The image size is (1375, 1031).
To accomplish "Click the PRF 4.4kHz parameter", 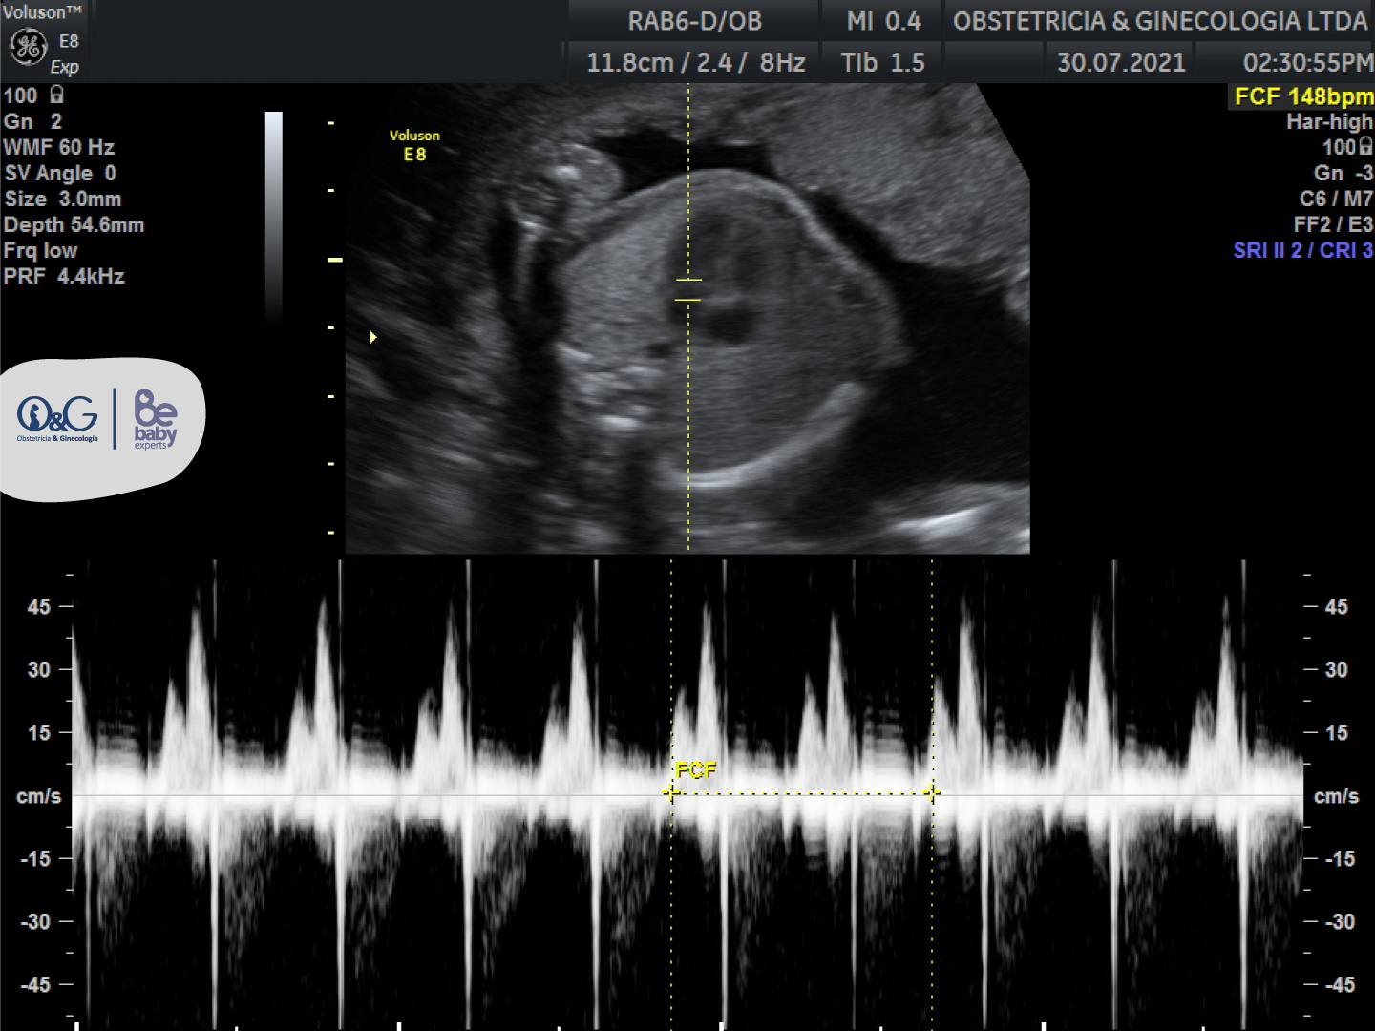I will click(x=64, y=276).
